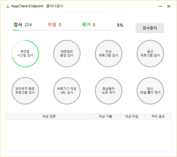The image size is (177, 157).
Task: Select the 바로가기 악성 URL 검사 circle
Action: click(67, 91)
